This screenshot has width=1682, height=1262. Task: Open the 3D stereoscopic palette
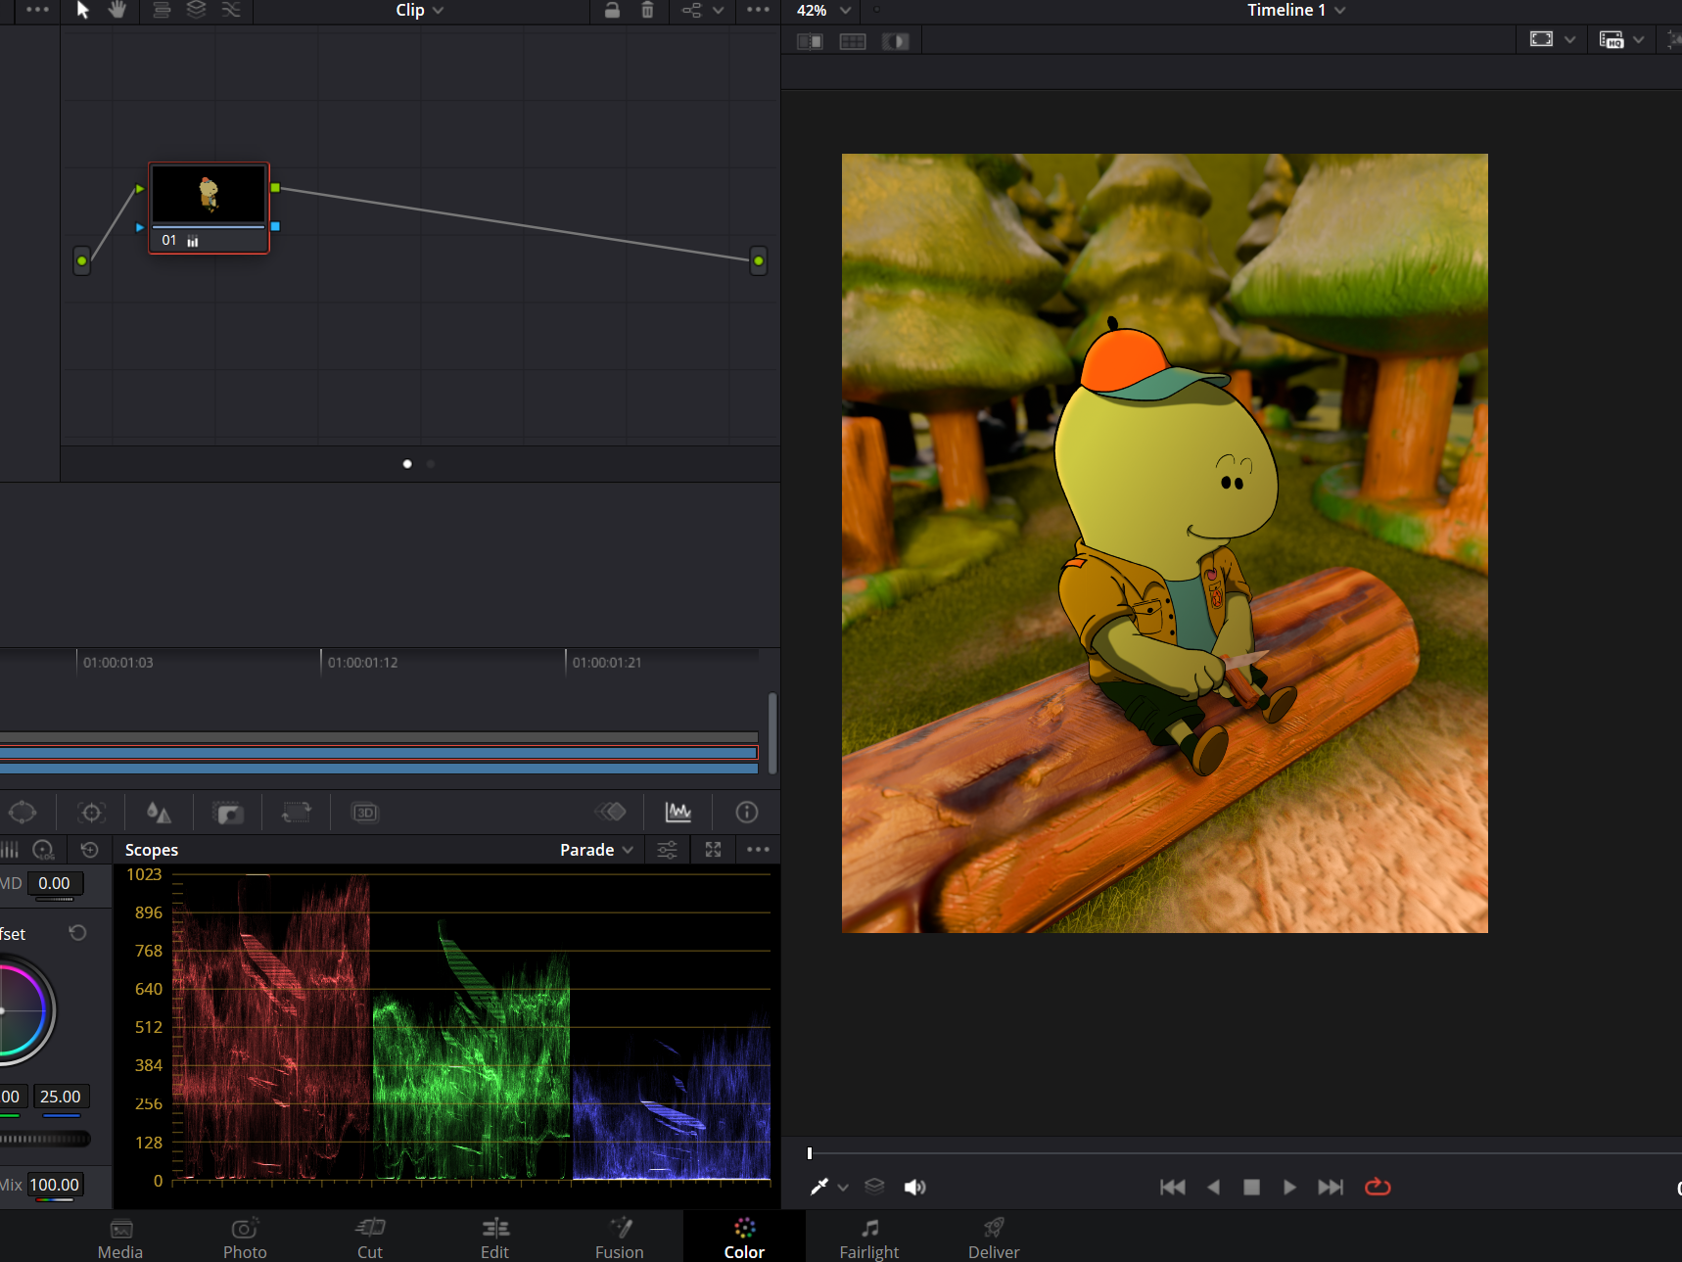pos(365,813)
